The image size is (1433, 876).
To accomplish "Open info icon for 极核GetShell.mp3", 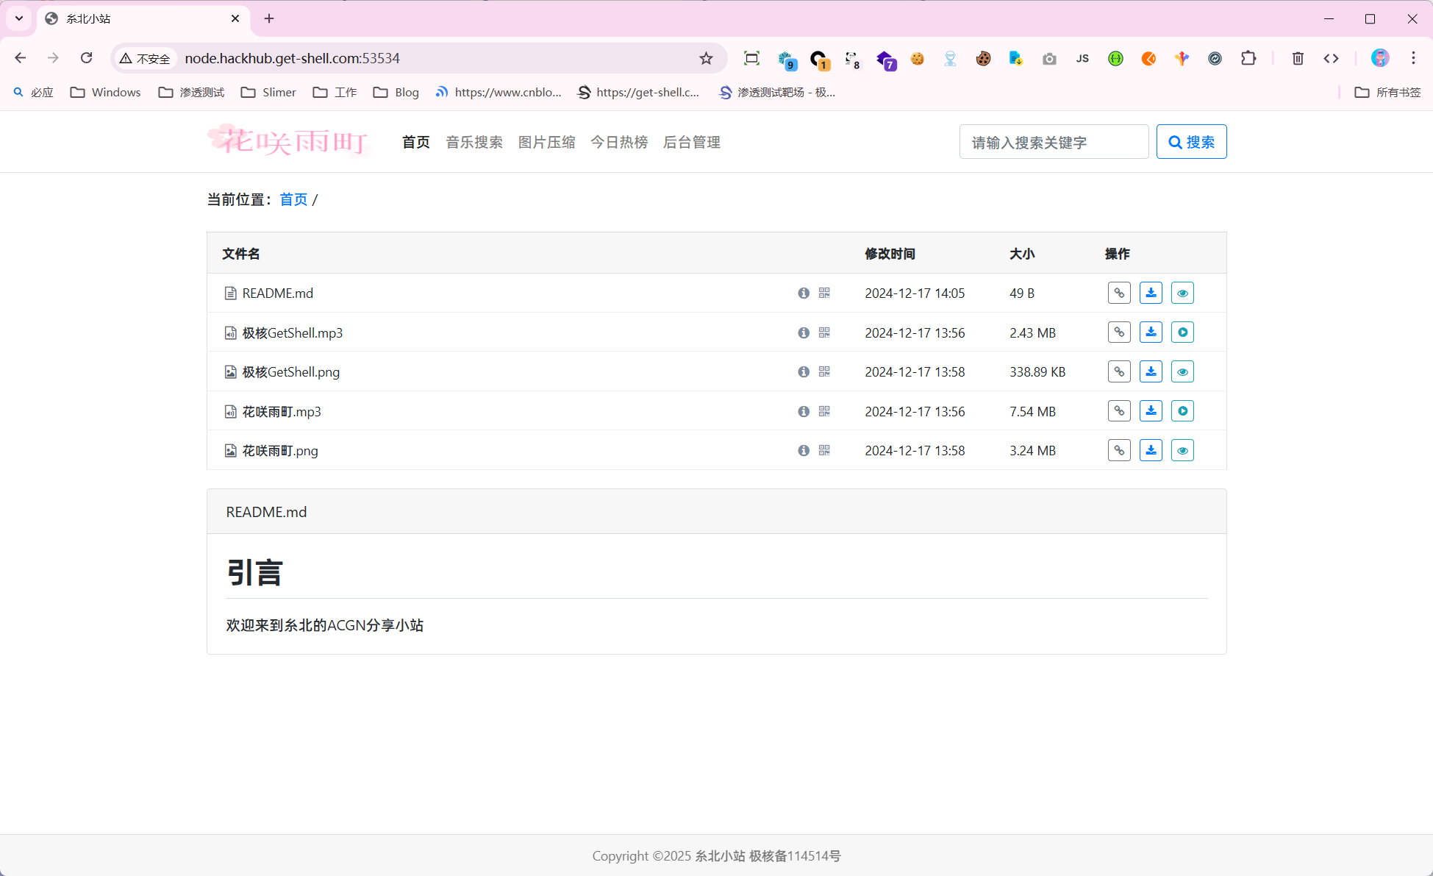I will pyautogui.click(x=804, y=332).
